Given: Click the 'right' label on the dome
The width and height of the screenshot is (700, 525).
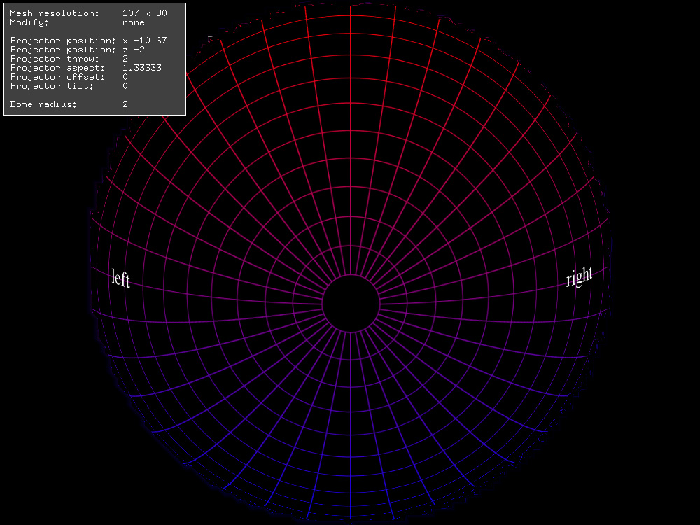Looking at the screenshot, I should tap(579, 276).
